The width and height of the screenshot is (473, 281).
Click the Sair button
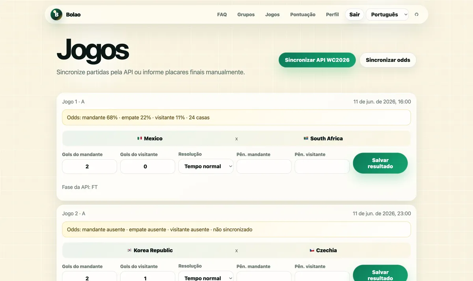(x=354, y=15)
